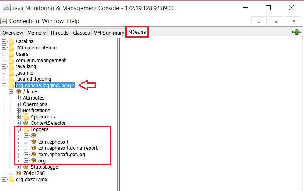This screenshot has height=191, width=304.
Task: Expand the Users node
Action: (4, 54)
